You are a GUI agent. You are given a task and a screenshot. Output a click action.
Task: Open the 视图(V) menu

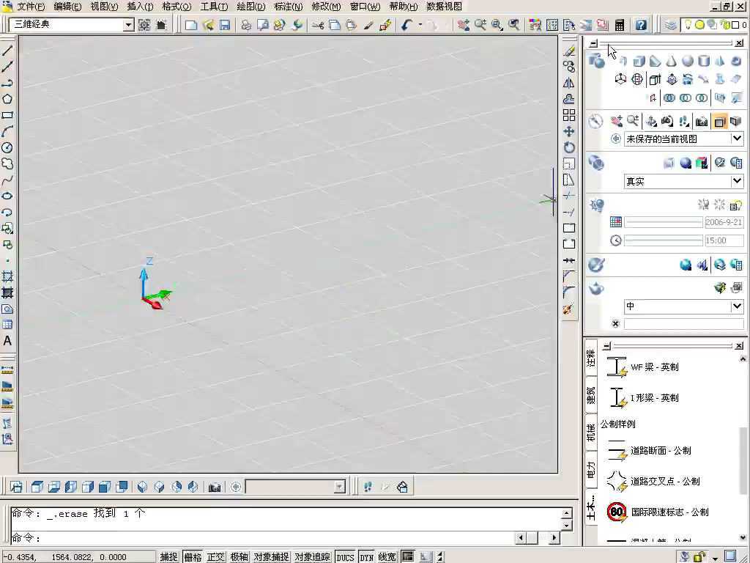pyautogui.click(x=104, y=7)
